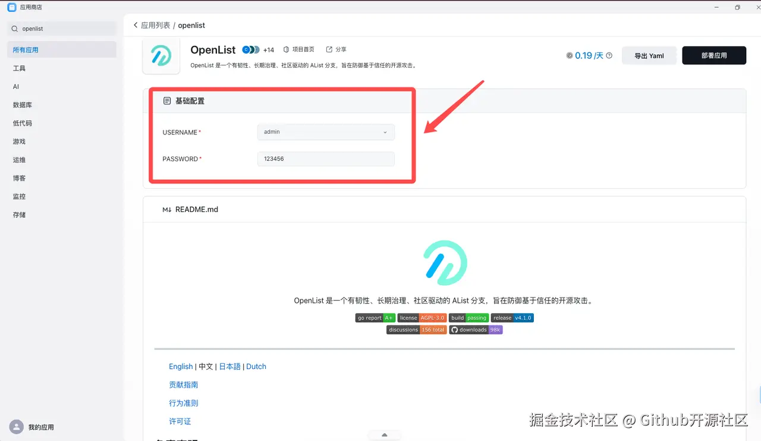Screen dimensions: 761x441
Task: Click the license AGPL-3.0 badge
Action: pyautogui.click(x=422, y=318)
